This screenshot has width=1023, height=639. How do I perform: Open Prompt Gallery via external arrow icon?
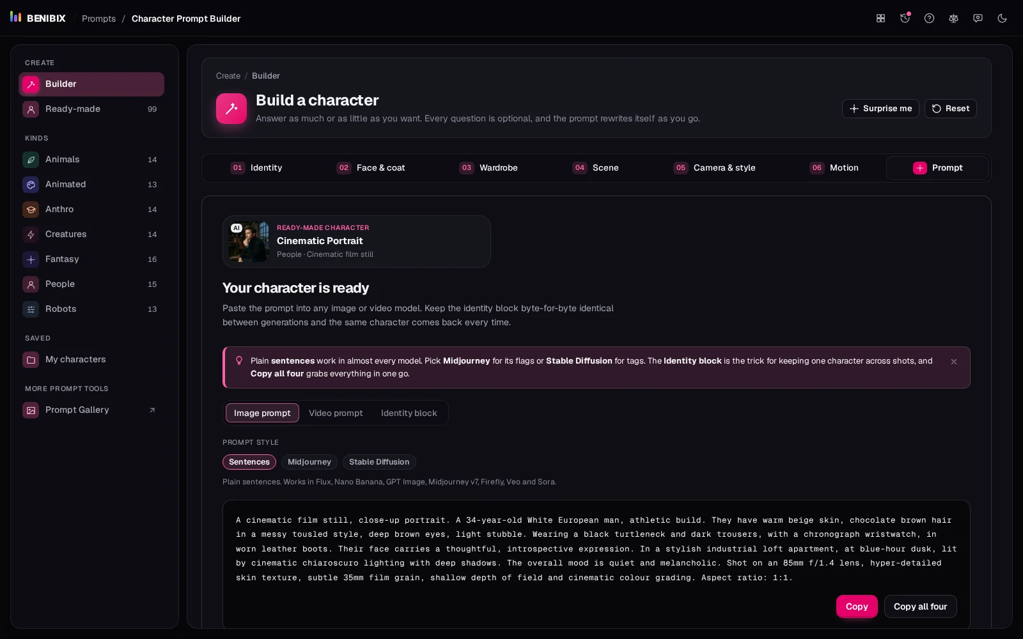(x=152, y=410)
